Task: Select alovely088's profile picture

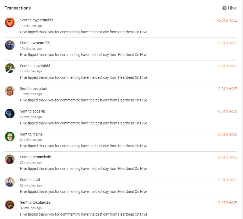Action: pos(10,68)
